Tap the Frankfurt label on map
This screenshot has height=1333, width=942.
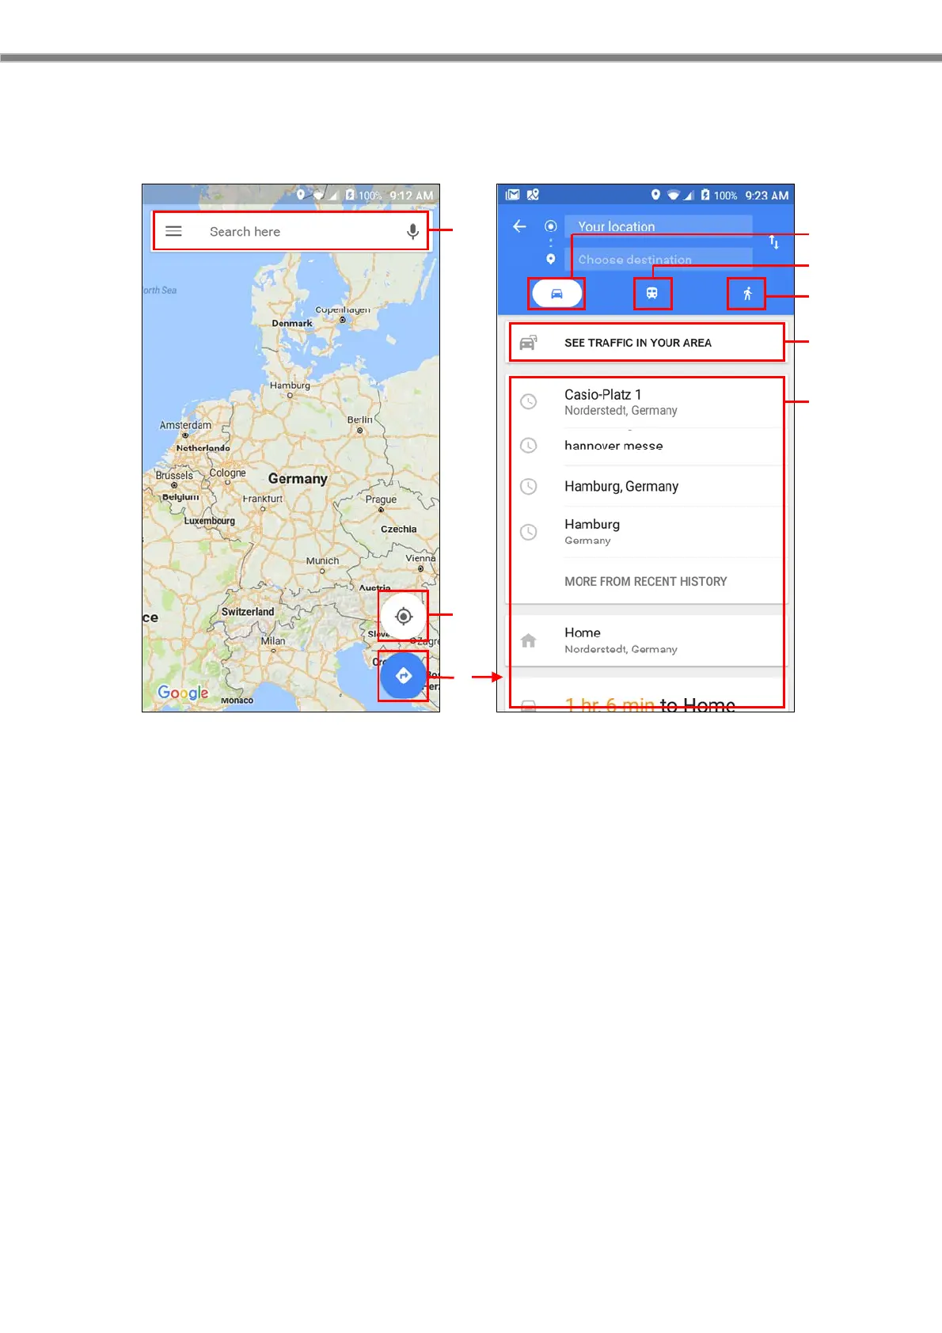(263, 499)
